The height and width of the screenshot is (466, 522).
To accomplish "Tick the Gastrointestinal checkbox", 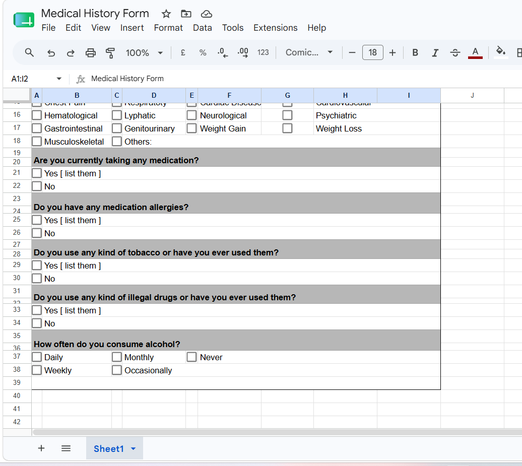I will pos(37,128).
